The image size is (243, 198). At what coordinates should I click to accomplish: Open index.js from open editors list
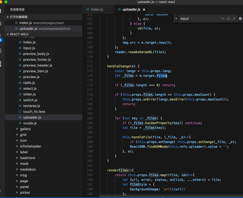tap(26, 23)
